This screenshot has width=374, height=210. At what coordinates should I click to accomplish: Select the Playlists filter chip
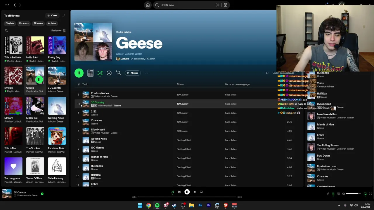(x=10, y=23)
